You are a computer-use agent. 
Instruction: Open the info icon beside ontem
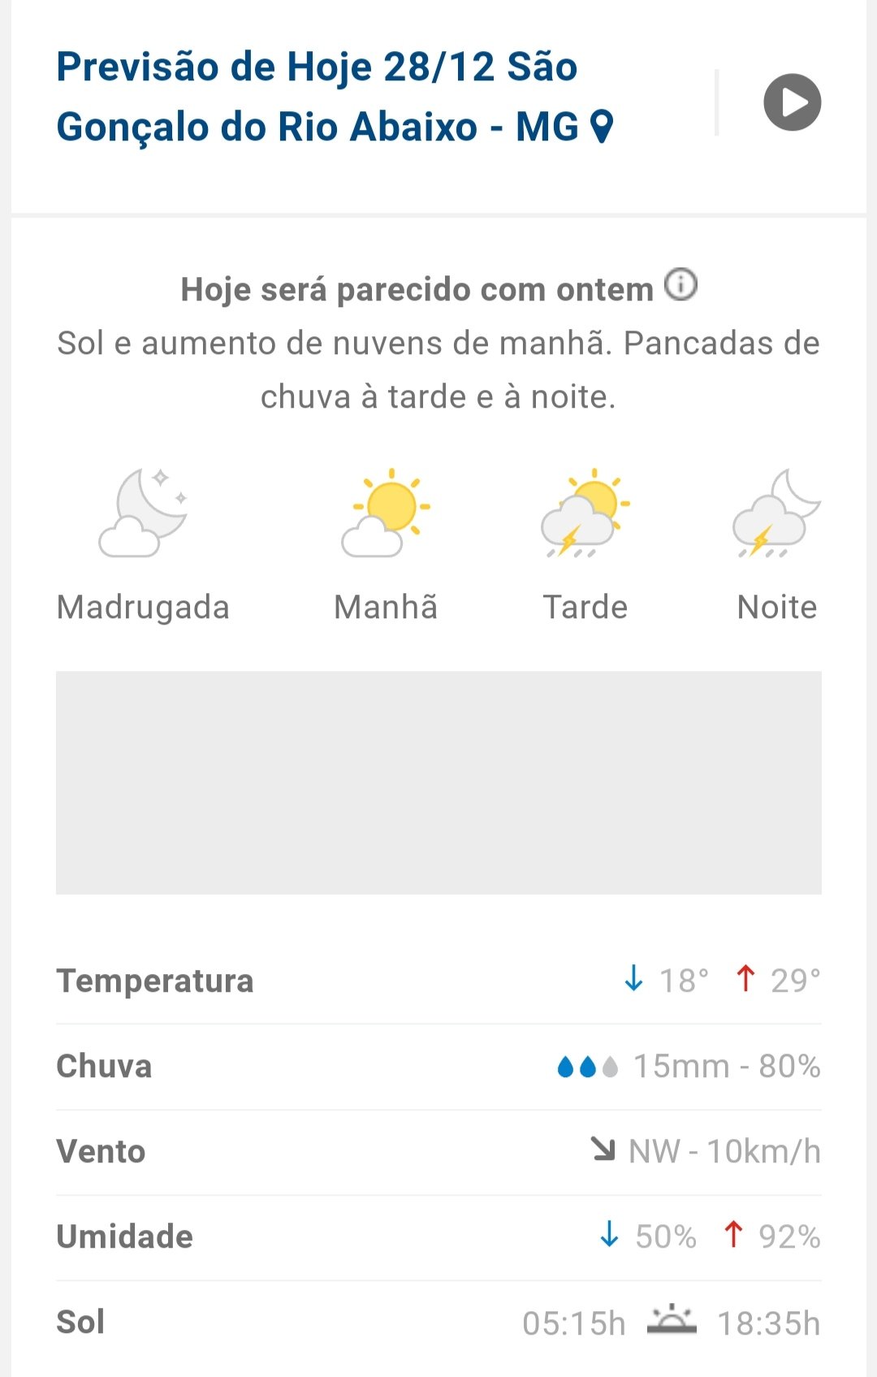click(x=680, y=285)
